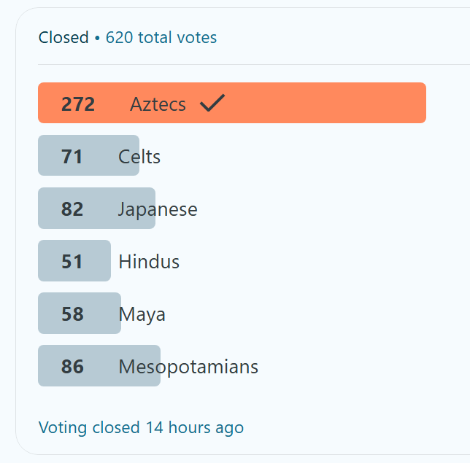Click the Mesopotamians label text
The width and height of the screenshot is (470, 463).
pyautogui.click(x=188, y=367)
